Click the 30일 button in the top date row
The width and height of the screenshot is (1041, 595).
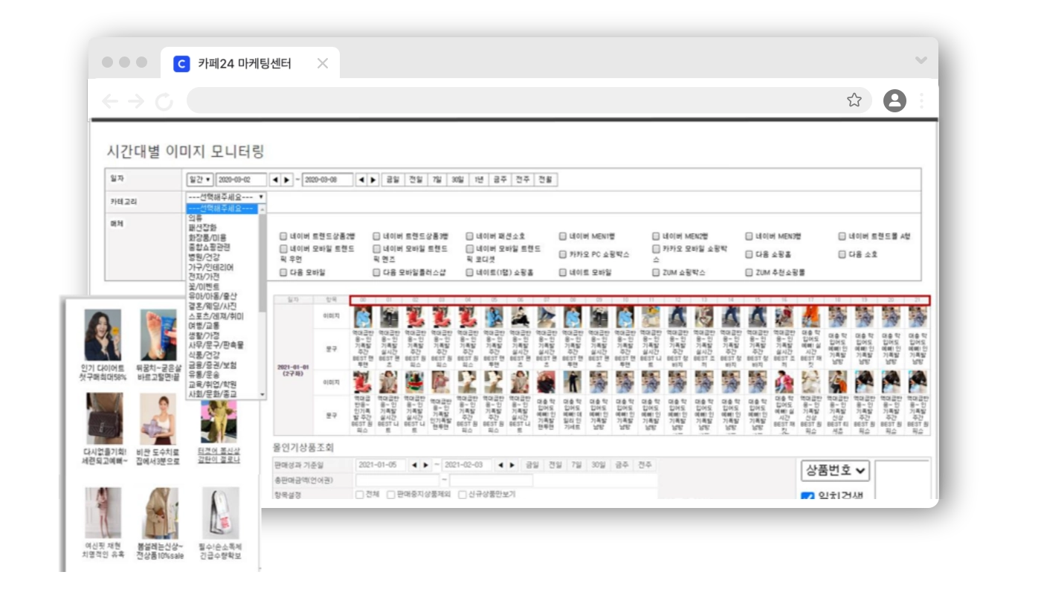pyautogui.click(x=457, y=180)
